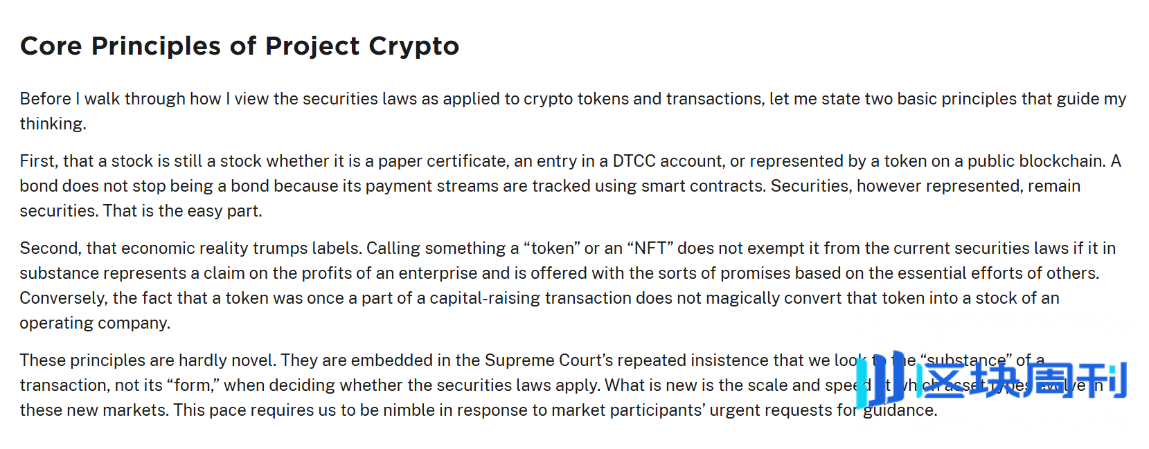Click the sentence "That is the easy part."

(x=183, y=211)
